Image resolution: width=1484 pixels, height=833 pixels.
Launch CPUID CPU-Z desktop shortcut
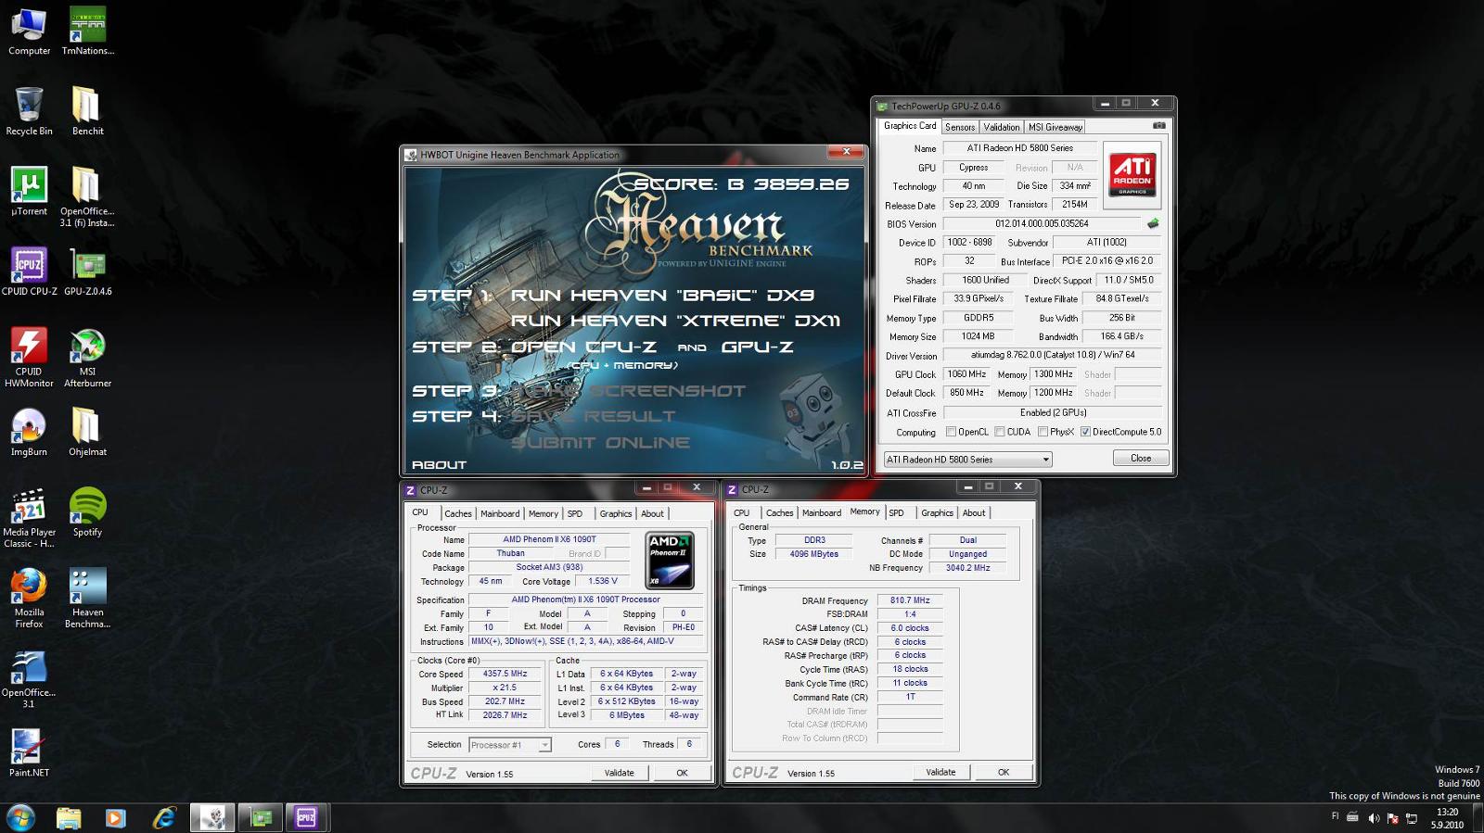pos(29,271)
